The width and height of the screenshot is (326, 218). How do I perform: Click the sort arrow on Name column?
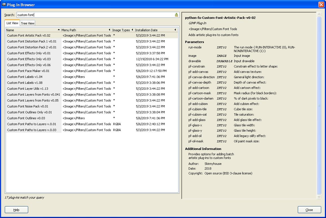click(59, 30)
